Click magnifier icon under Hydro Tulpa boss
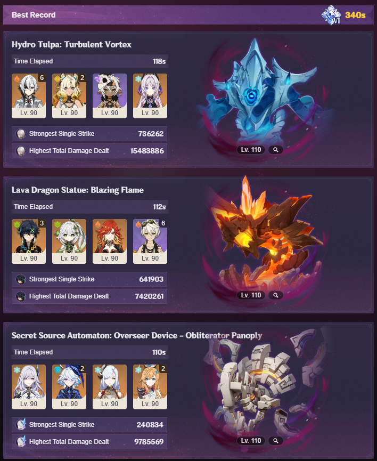The width and height of the screenshot is (377, 461). click(x=276, y=150)
